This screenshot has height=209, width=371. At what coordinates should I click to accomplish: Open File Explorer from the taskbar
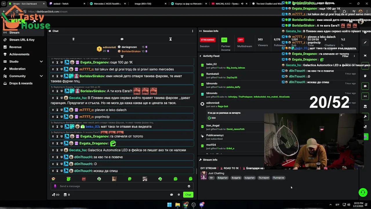[177, 205]
